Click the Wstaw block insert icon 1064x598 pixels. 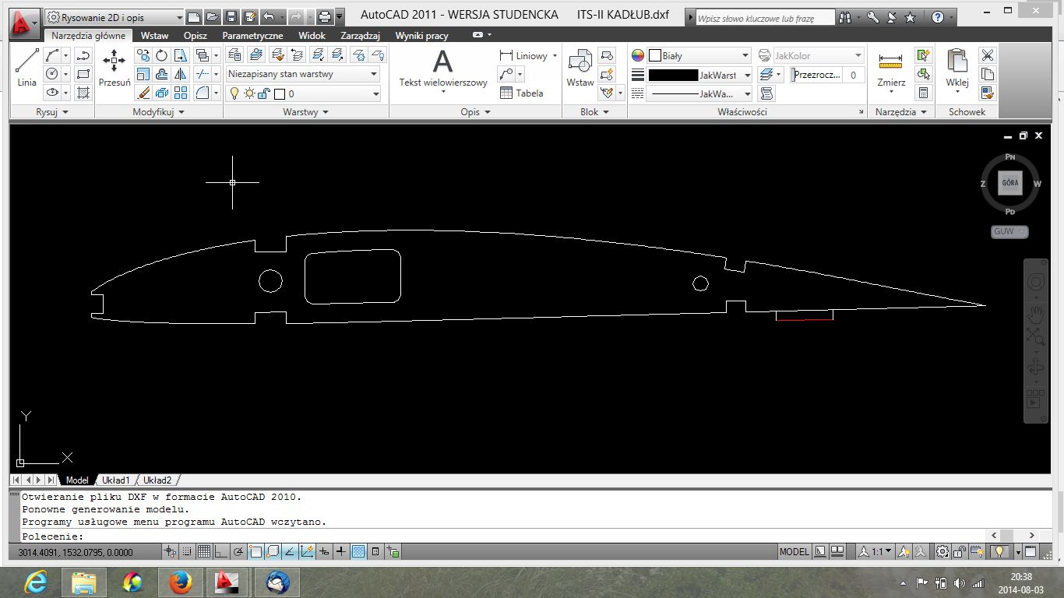(580, 66)
